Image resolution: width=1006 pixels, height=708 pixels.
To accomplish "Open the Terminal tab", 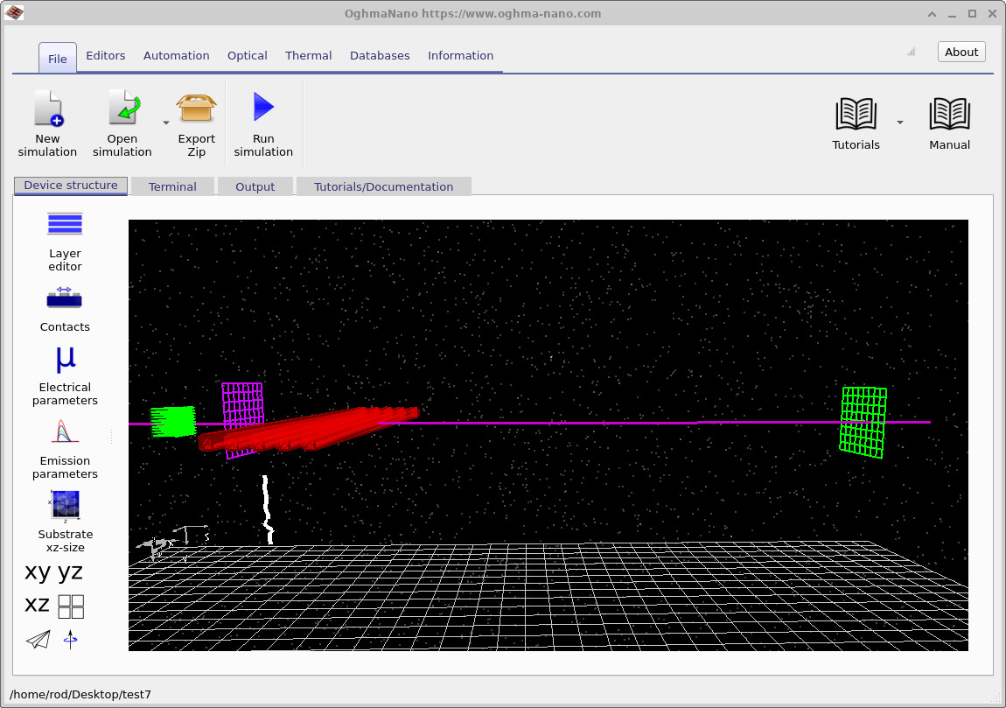I will pos(172,186).
